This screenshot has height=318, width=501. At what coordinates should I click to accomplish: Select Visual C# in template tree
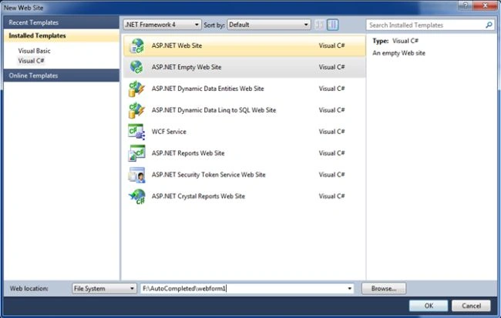[x=32, y=61]
